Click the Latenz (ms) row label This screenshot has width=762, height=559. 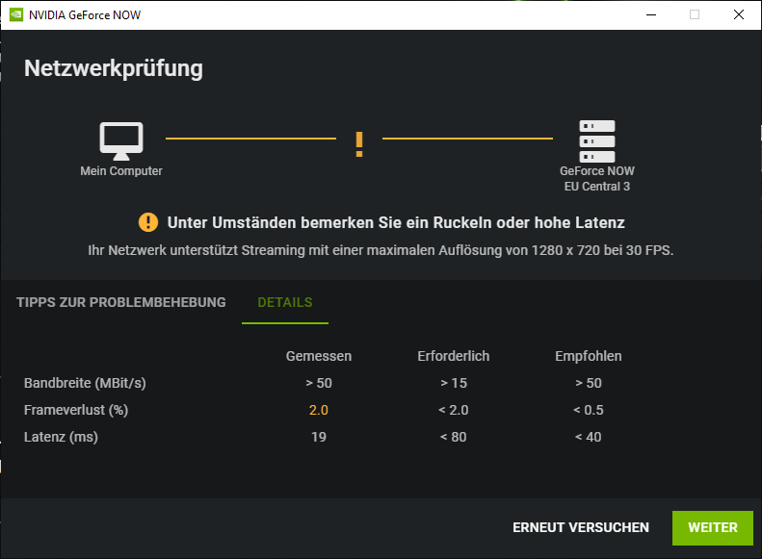click(x=62, y=437)
